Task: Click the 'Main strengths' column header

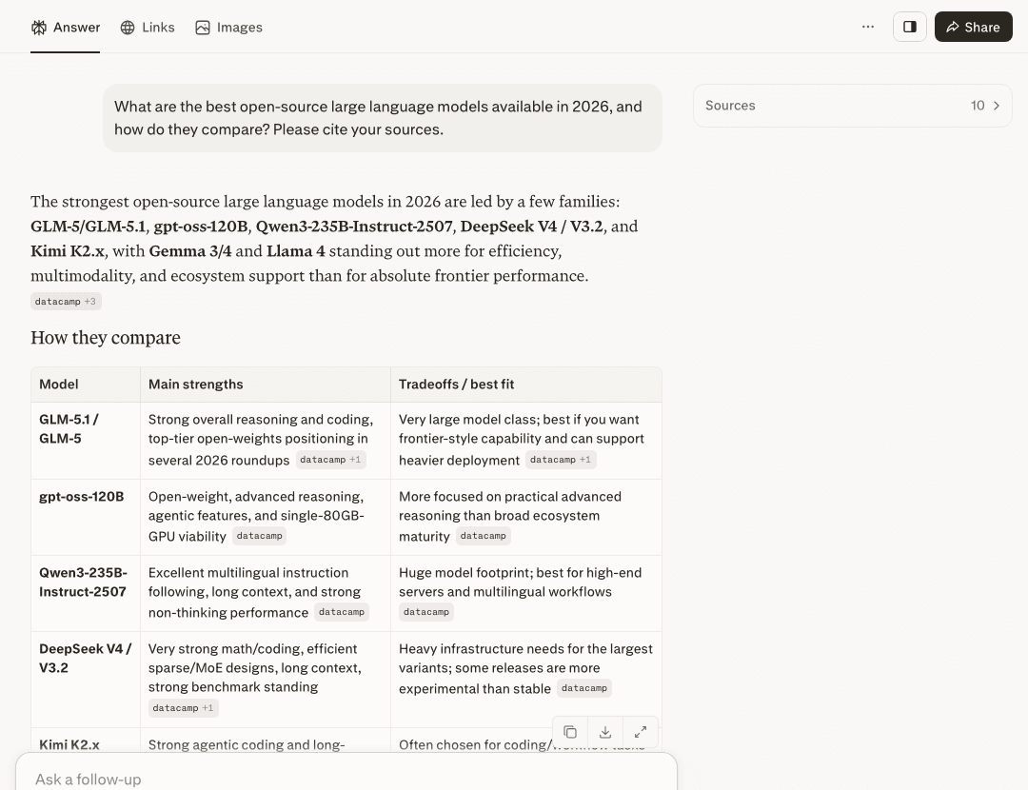Action: 266,385
